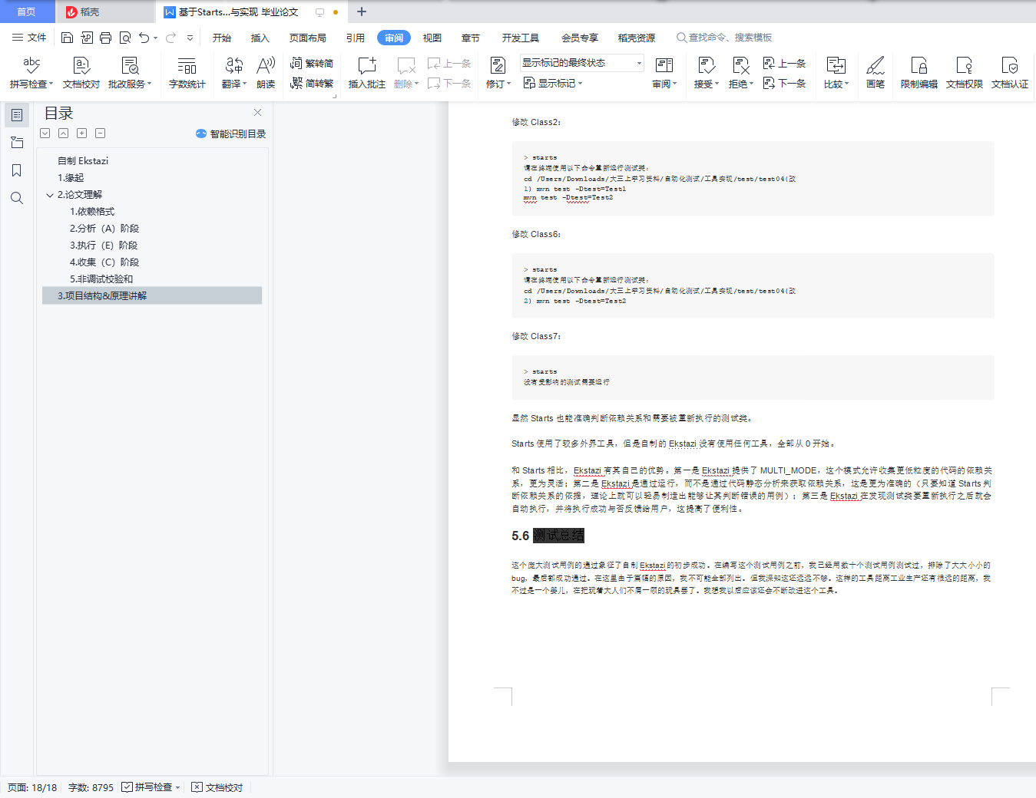Show the outline/目录 panel icon in sidebar
Viewport: 1036px width, 798px height.
[17, 115]
